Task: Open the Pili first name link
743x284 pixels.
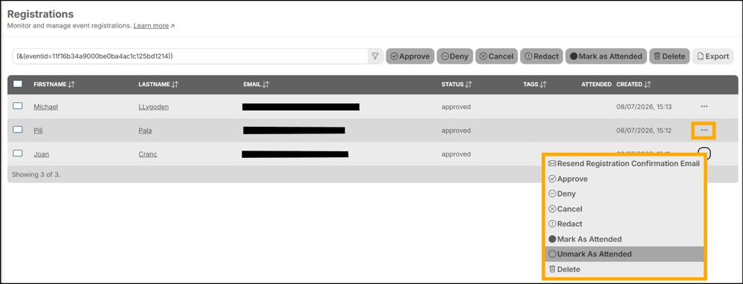Action: (x=38, y=131)
